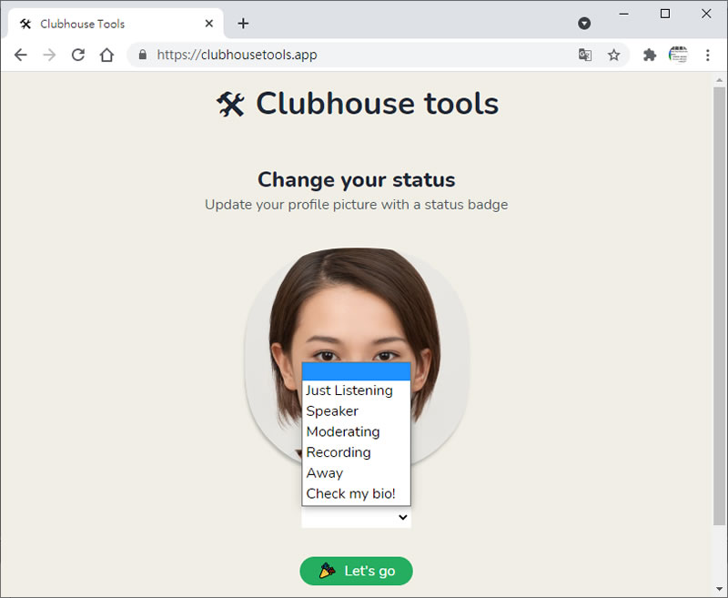728x598 pixels.
Task: Choose 'Speaker' from the status list
Action: click(x=332, y=411)
